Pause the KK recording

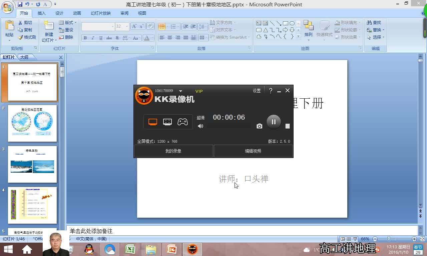pos(274,122)
